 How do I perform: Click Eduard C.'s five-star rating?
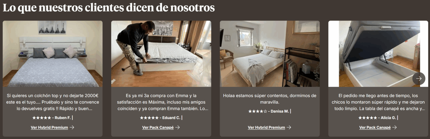click(149, 118)
